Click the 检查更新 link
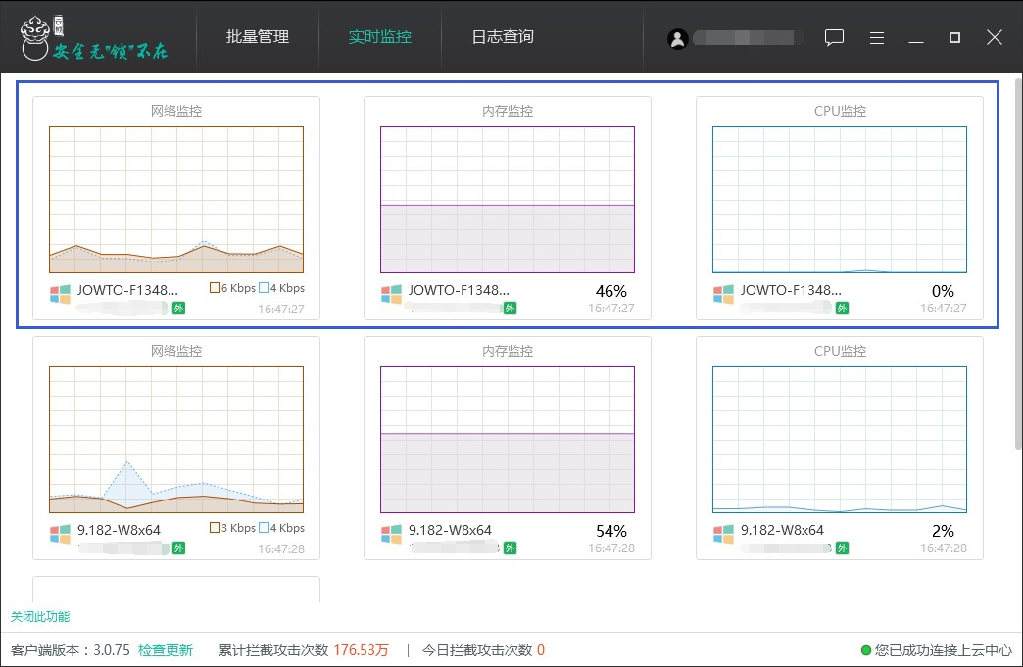This screenshot has width=1023, height=667. point(166,650)
